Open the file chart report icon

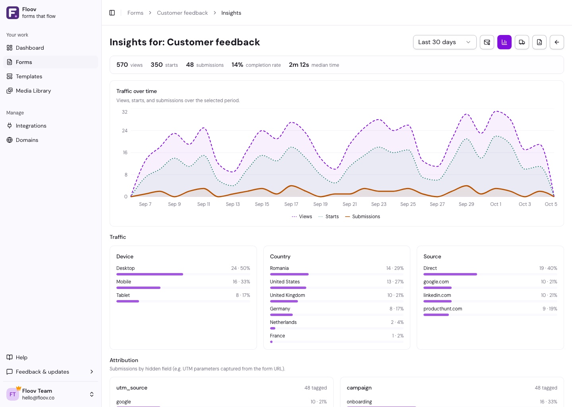coord(539,42)
